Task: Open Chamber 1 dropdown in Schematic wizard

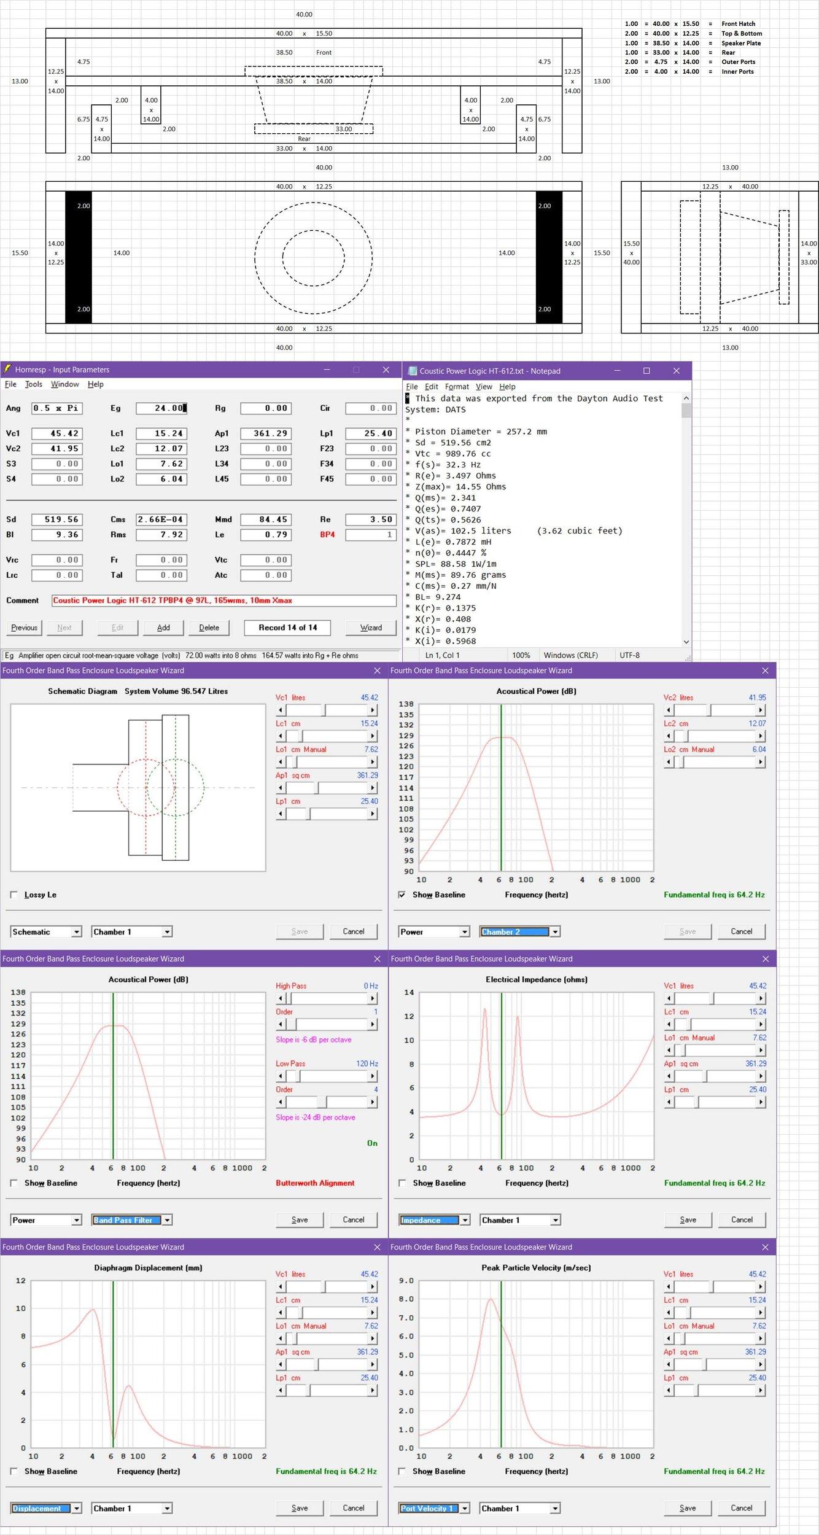Action: coord(167,931)
